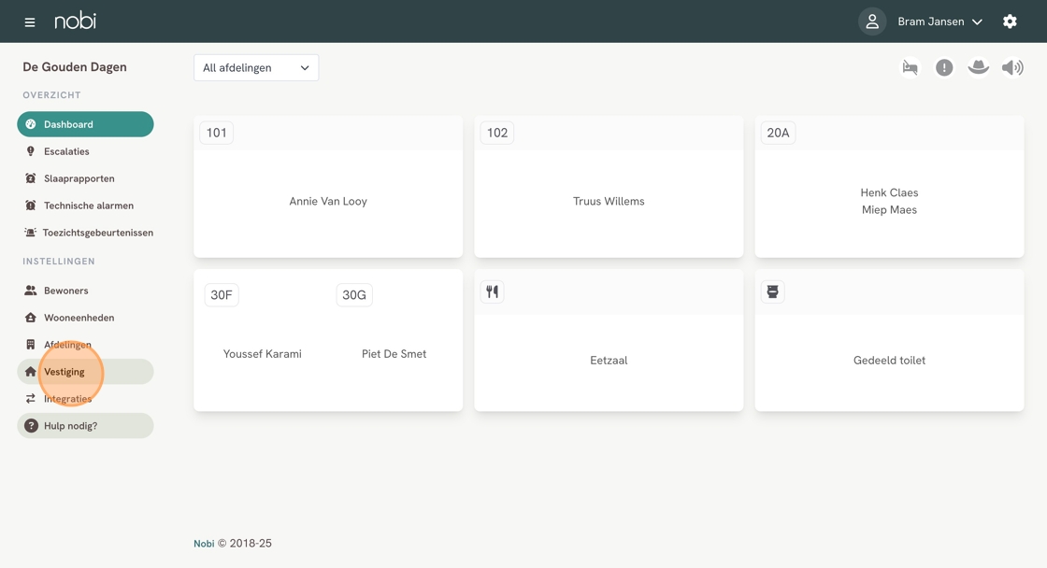Screen dimensions: 1047x568
Task: Click the user avatar icon
Action: coord(872,21)
